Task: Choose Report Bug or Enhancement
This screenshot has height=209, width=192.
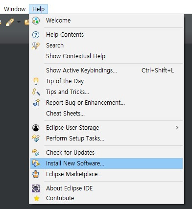Action: point(106,103)
